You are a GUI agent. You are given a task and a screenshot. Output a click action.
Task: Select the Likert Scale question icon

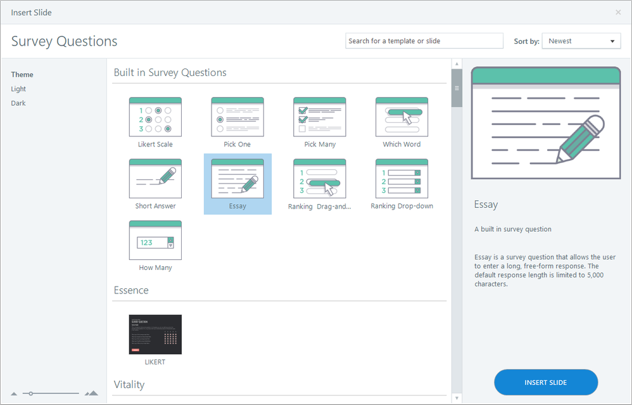coord(155,117)
